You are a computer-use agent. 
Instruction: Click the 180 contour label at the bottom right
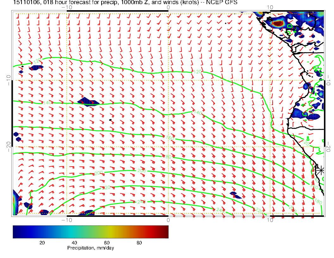click(x=318, y=201)
